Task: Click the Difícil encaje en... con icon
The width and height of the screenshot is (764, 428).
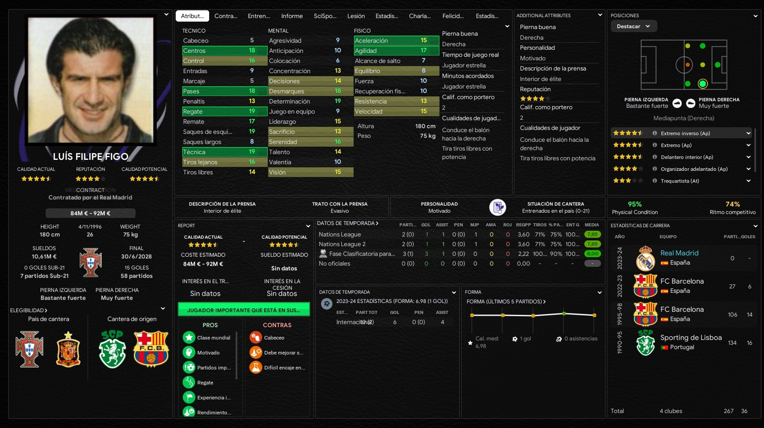Action: click(x=256, y=368)
